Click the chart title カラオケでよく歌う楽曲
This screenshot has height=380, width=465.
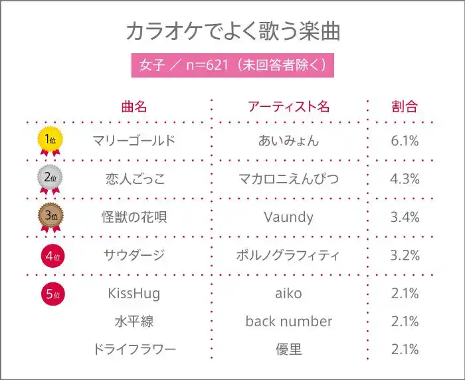tap(232, 31)
